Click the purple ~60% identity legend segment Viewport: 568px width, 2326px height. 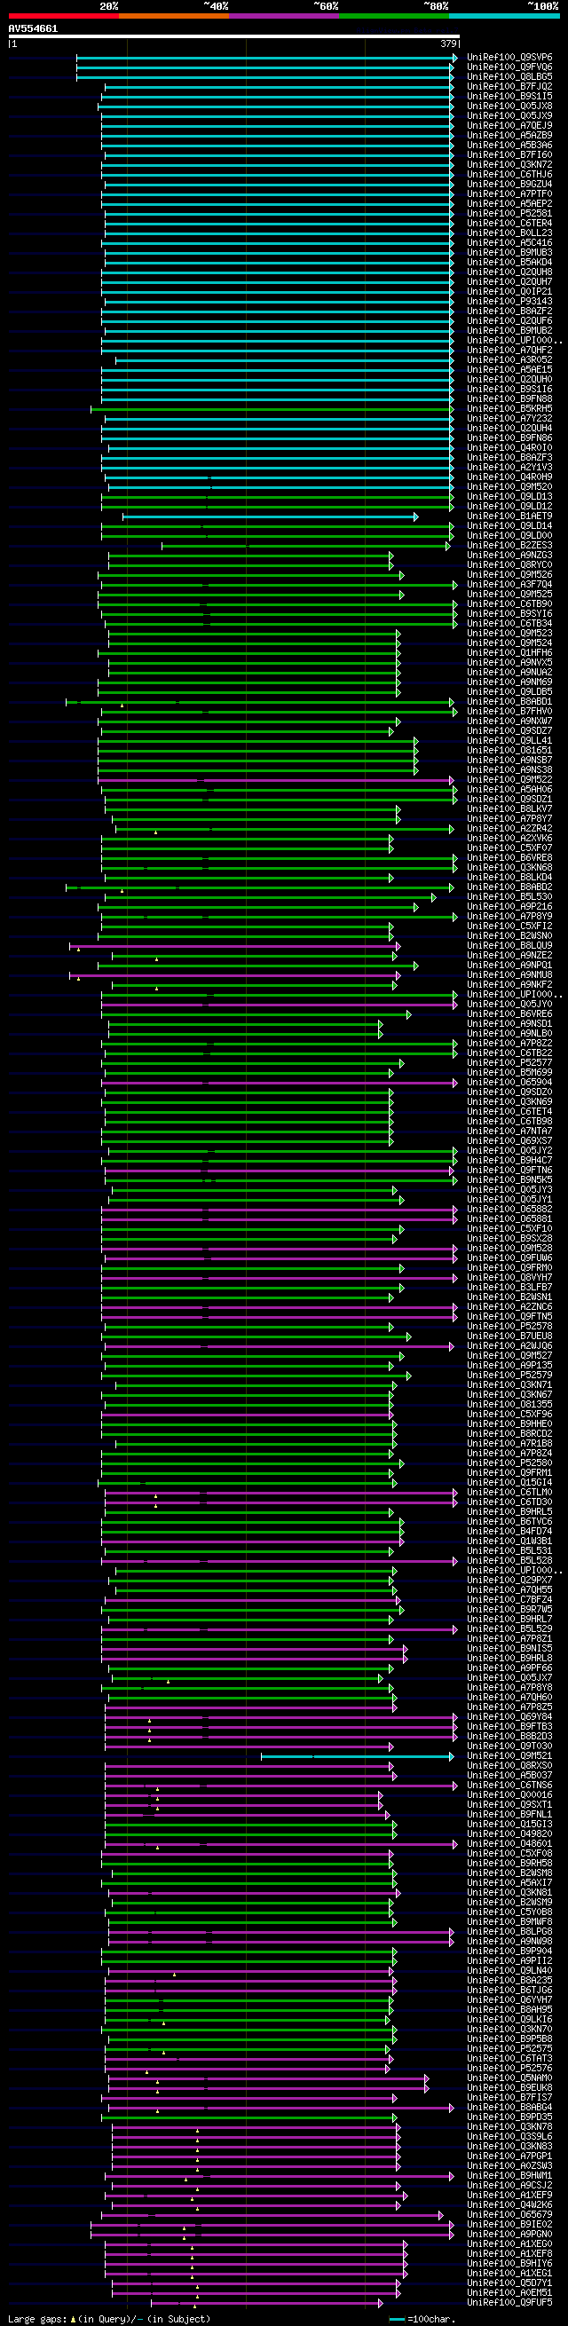coord(283,15)
